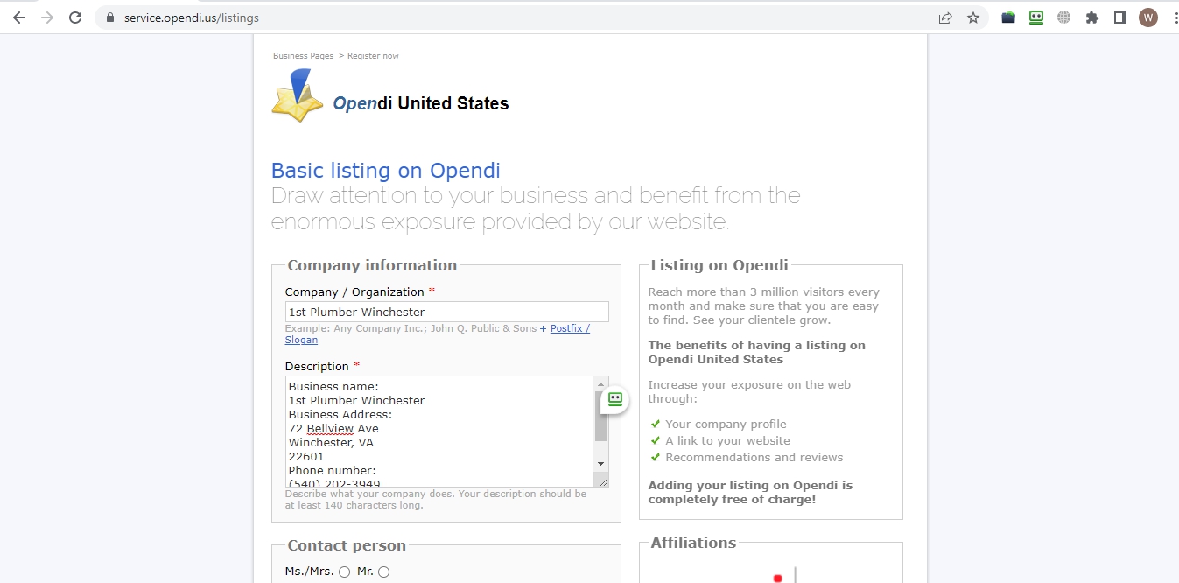Open the Extensions puzzle piece menu

coord(1092,18)
